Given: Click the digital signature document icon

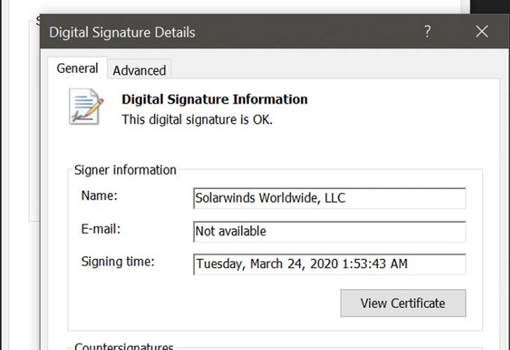Looking at the screenshot, I should pyautogui.click(x=86, y=107).
